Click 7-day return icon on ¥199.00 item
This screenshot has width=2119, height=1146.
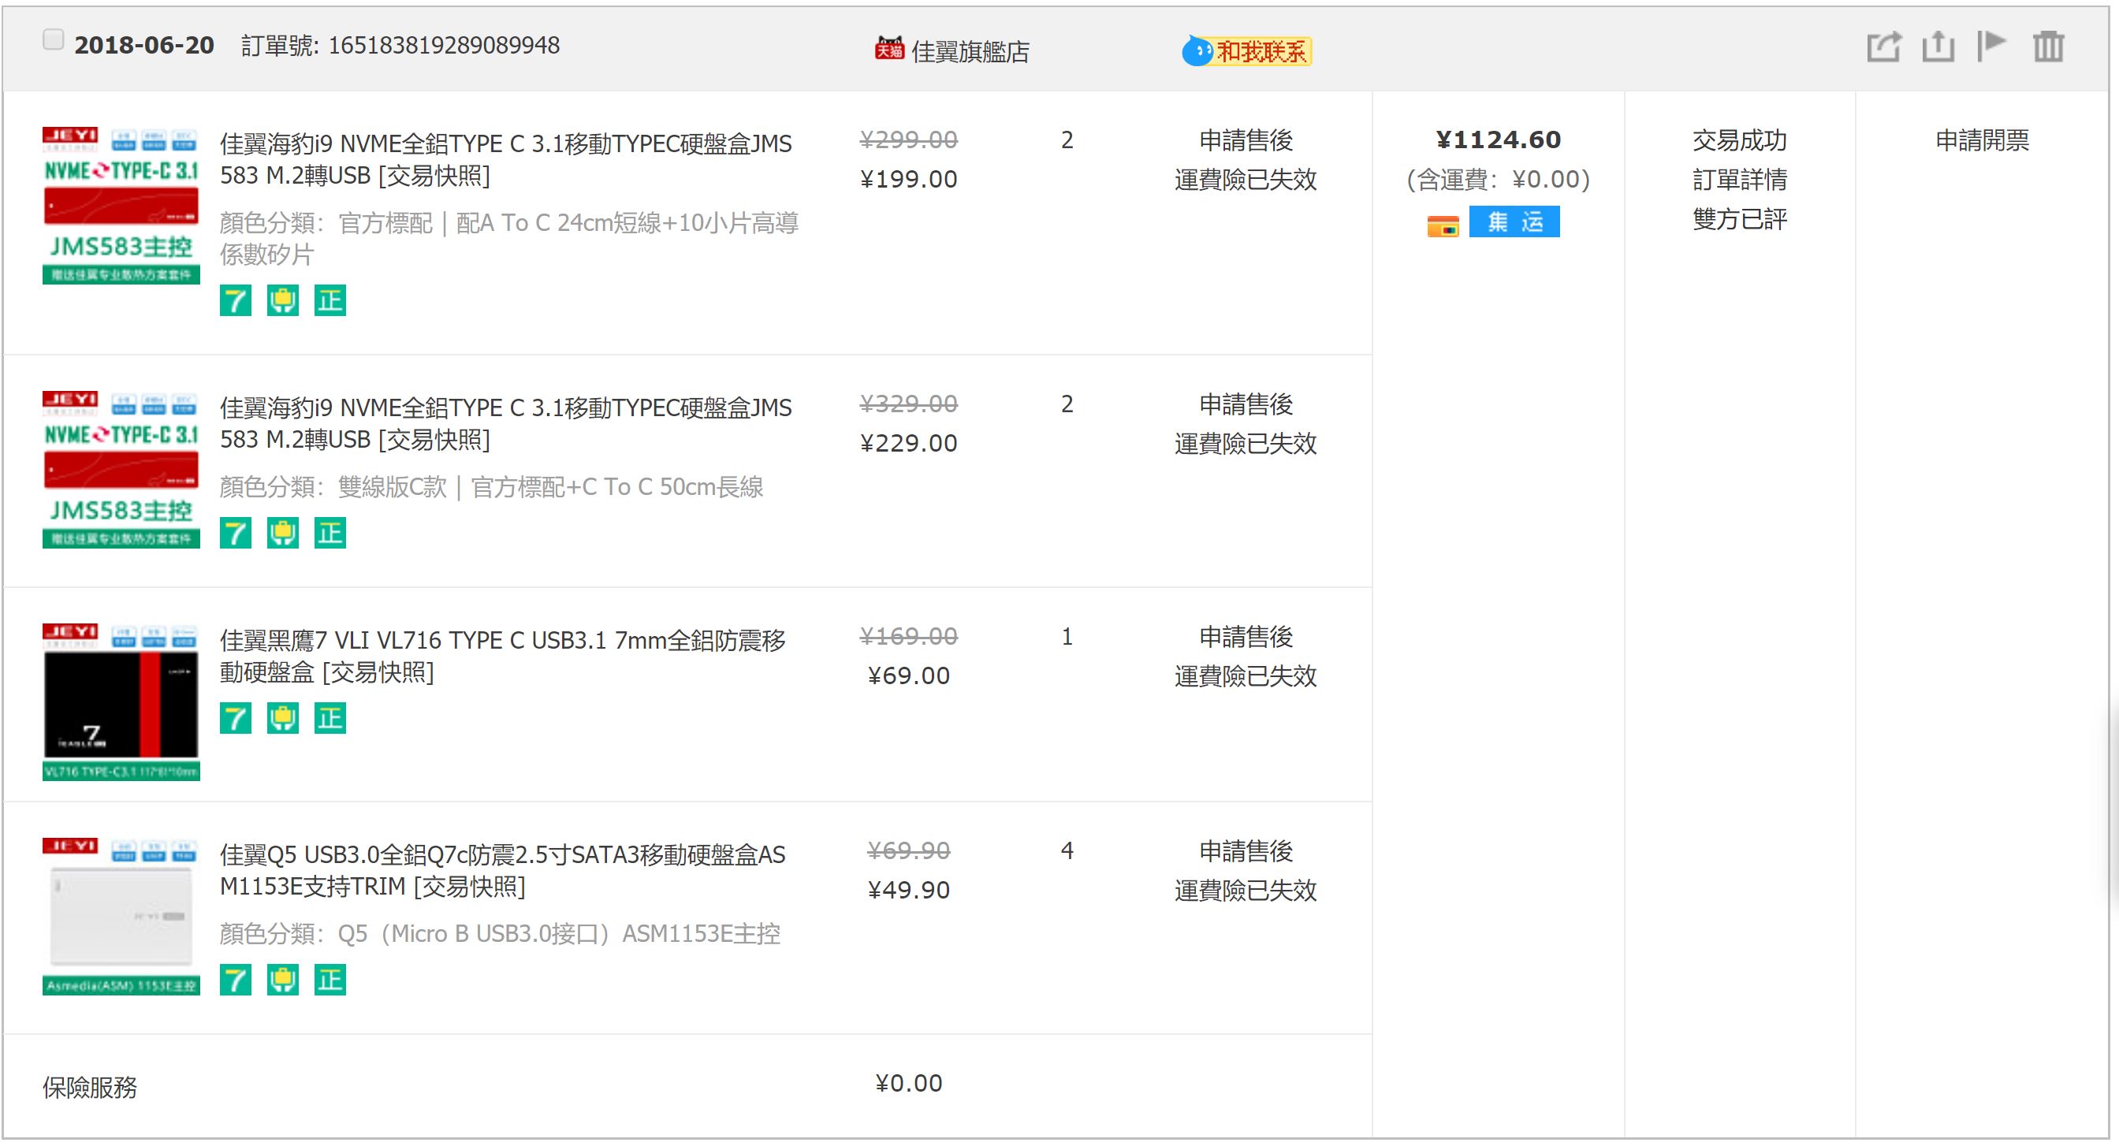click(x=235, y=300)
